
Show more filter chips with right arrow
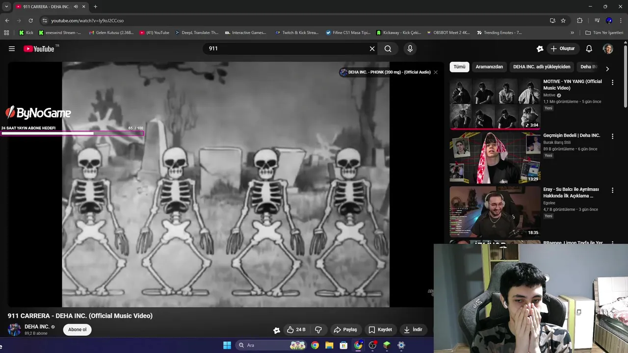(607, 69)
